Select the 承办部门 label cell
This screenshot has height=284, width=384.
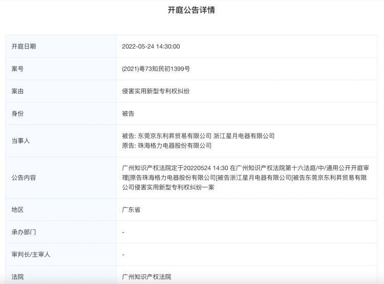(61, 232)
